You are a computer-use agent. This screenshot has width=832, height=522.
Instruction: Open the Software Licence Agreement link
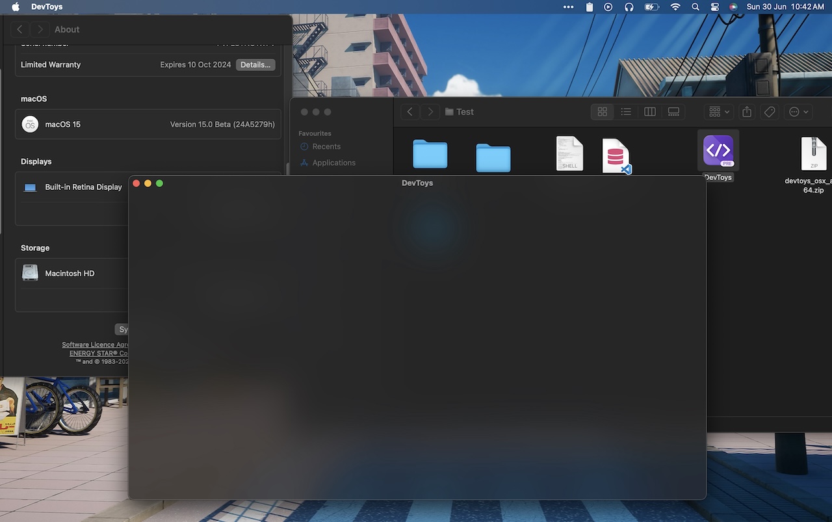[x=96, y=345]
